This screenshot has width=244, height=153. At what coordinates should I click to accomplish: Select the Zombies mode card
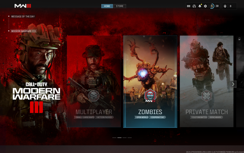click(150, 82)
